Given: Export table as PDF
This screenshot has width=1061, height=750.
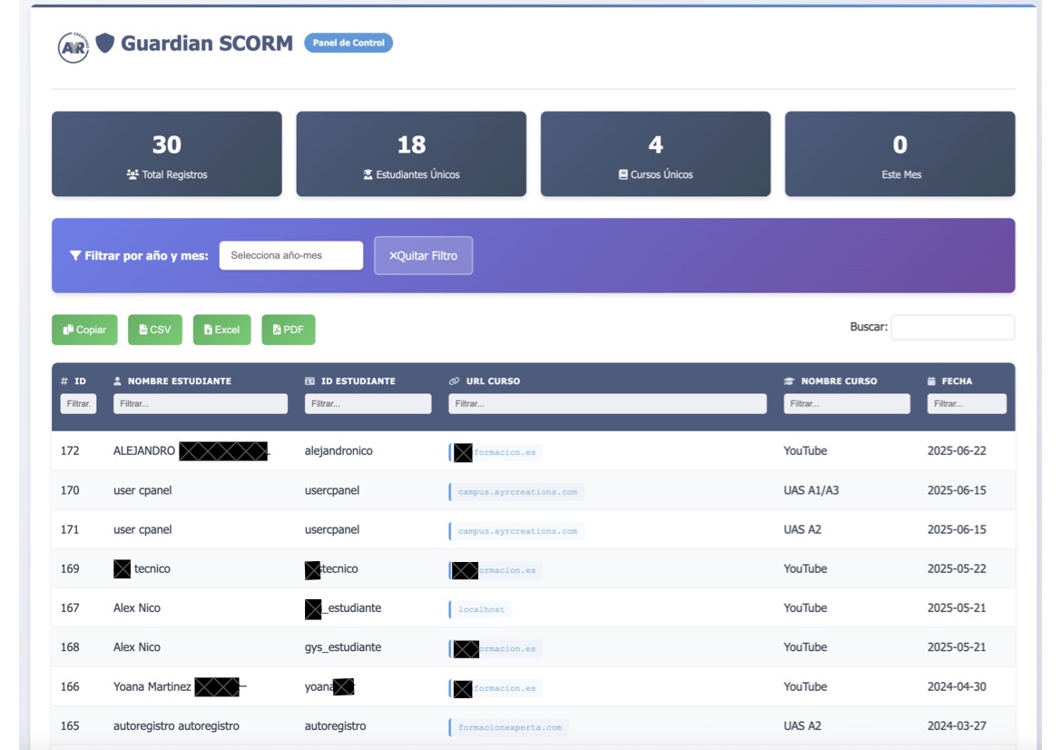Looking at the screenshot, I should pyautogui.click(x=288, y=330).
